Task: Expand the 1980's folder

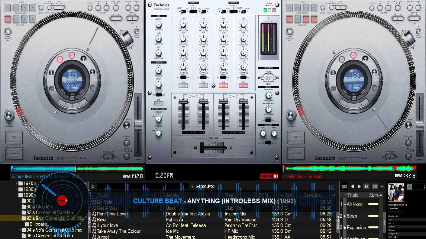Action: (17, 189)
